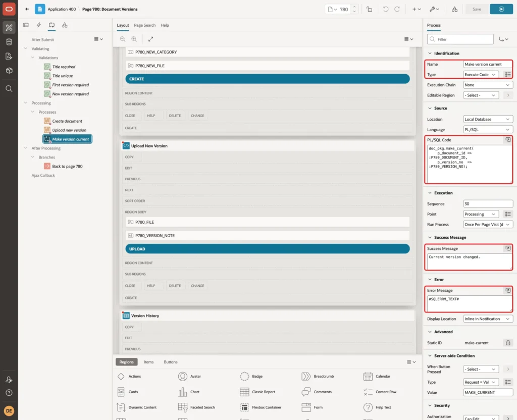Viewport: 517px width, 420px height.
Task: Click the Name input field
Action: 488,64
